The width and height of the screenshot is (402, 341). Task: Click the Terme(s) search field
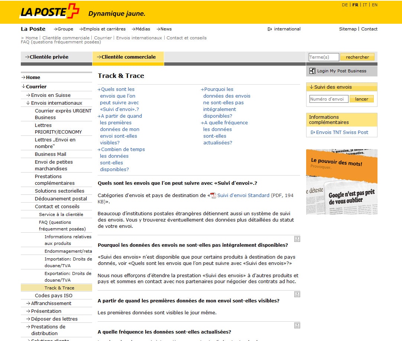324,57
